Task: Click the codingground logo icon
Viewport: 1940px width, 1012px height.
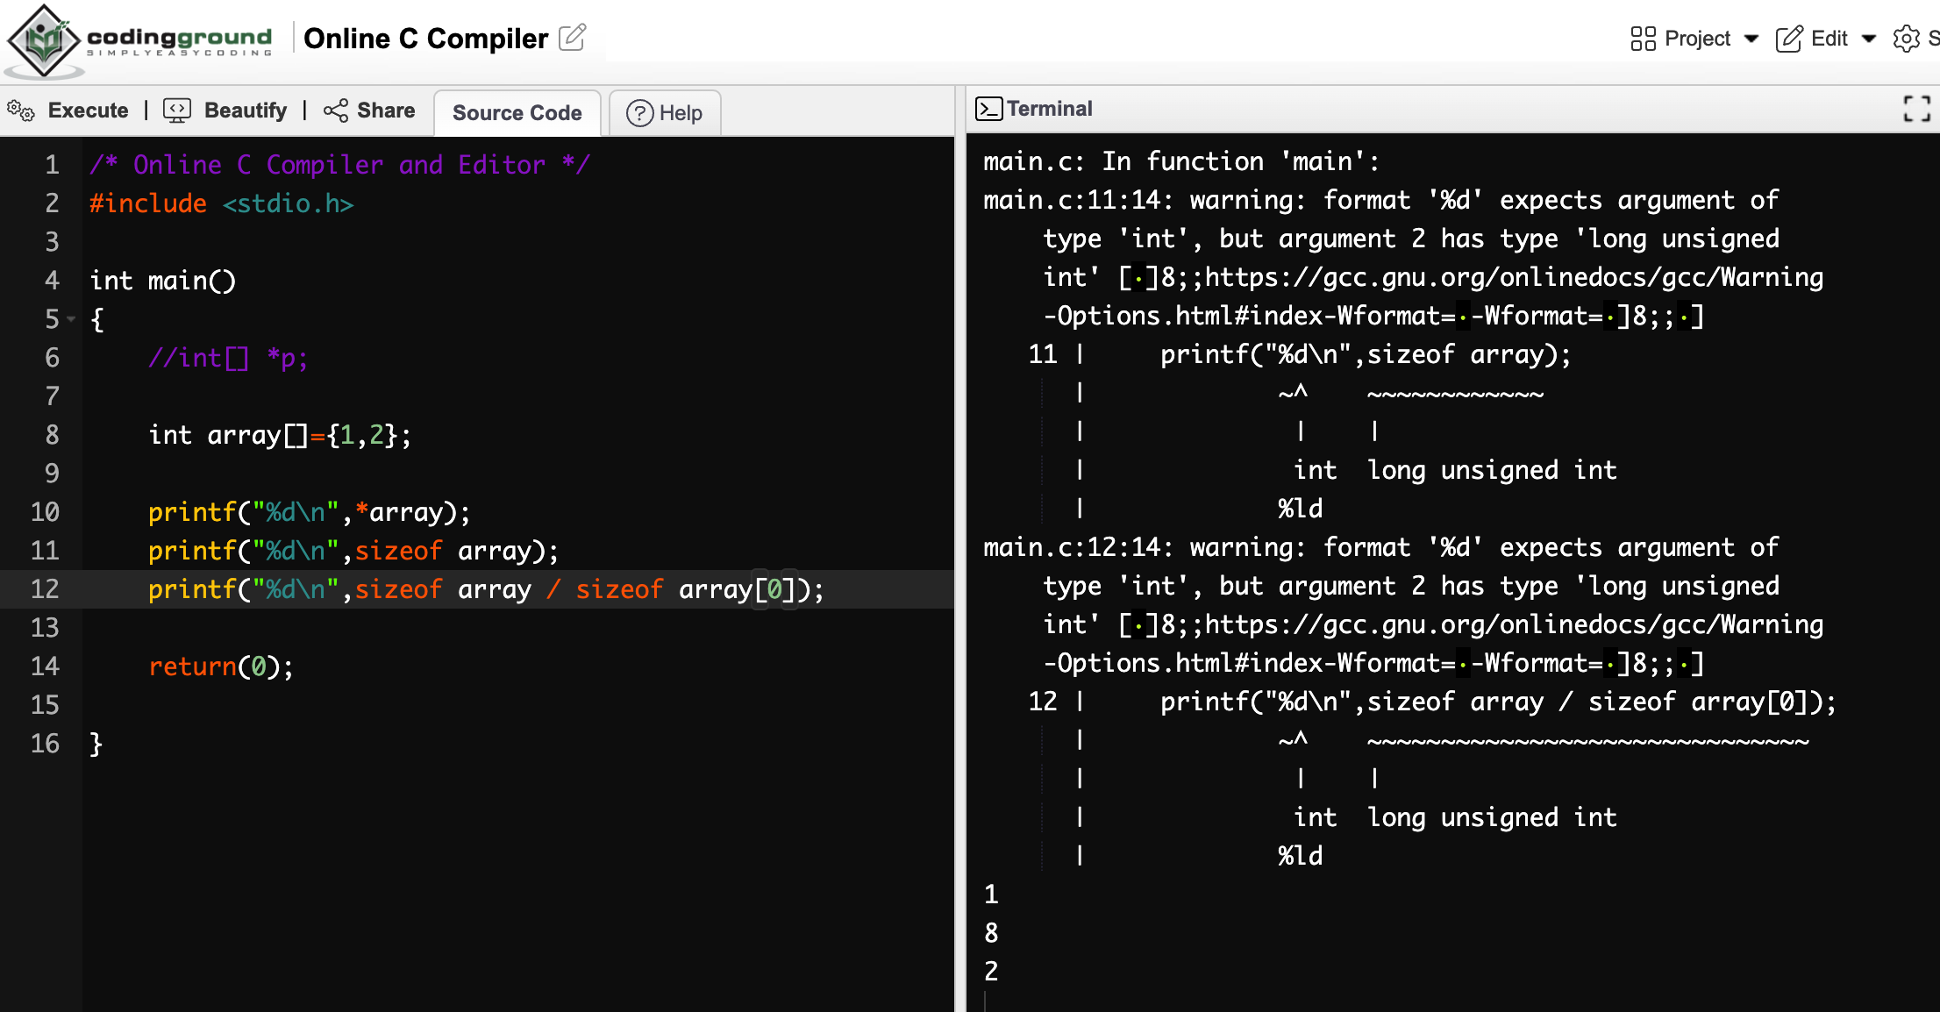Action: coord(44,39)
